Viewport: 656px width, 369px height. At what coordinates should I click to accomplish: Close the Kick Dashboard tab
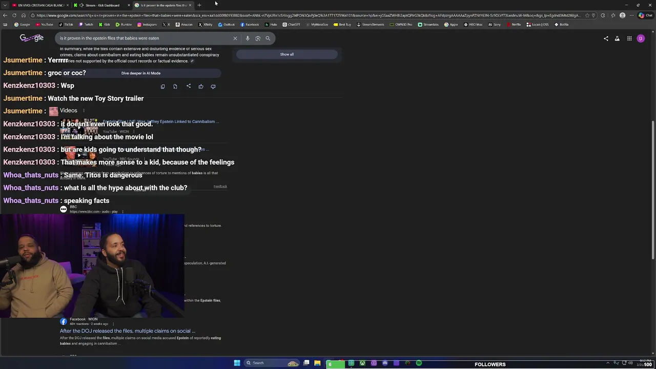click(x=129, y=5)
